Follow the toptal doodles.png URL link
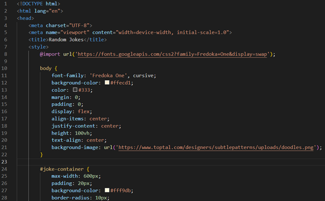Image resolution: width=325 pixels, height=201 pixels. (216, 148)
